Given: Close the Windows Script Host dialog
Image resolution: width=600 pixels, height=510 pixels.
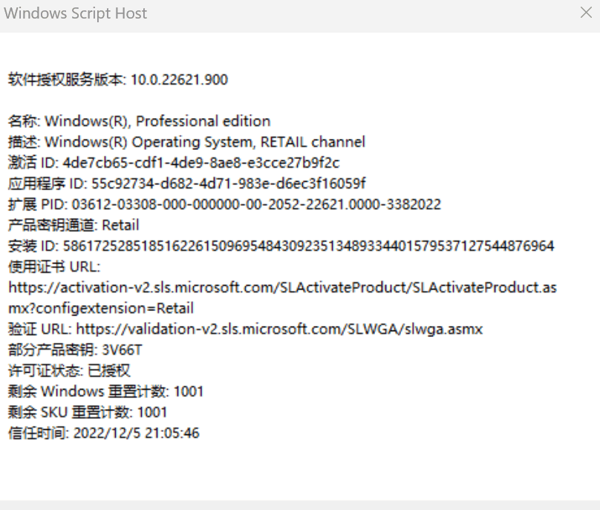Looking at the screenshot, I should 586,13.
